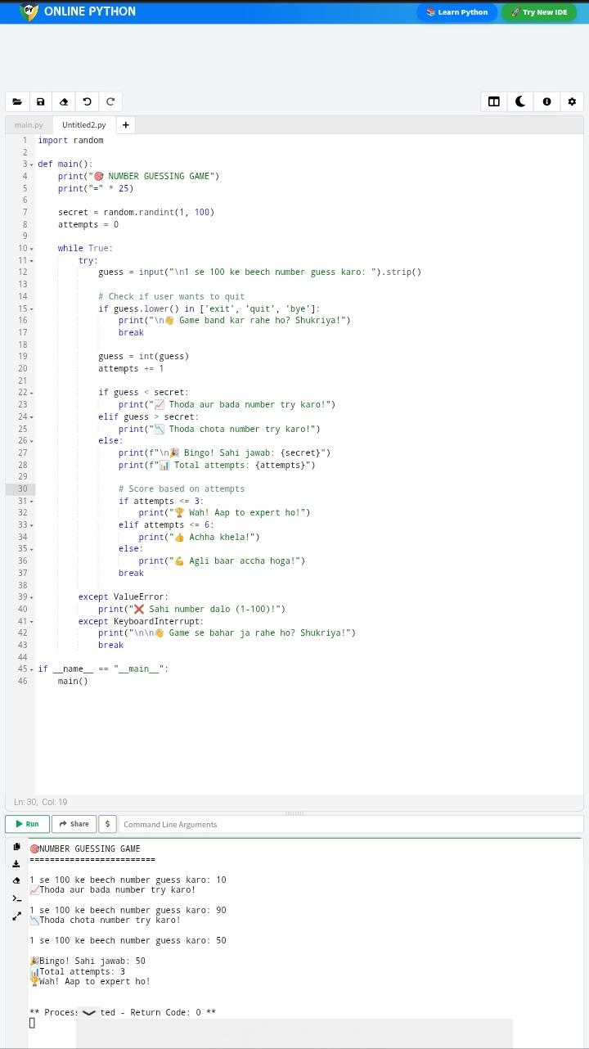Image resolution: width=589 pixels, height=1049 pixels.
Task: Click the 'Ln: 30, Col: 19' status text
Action: click(x=41, y=802)
